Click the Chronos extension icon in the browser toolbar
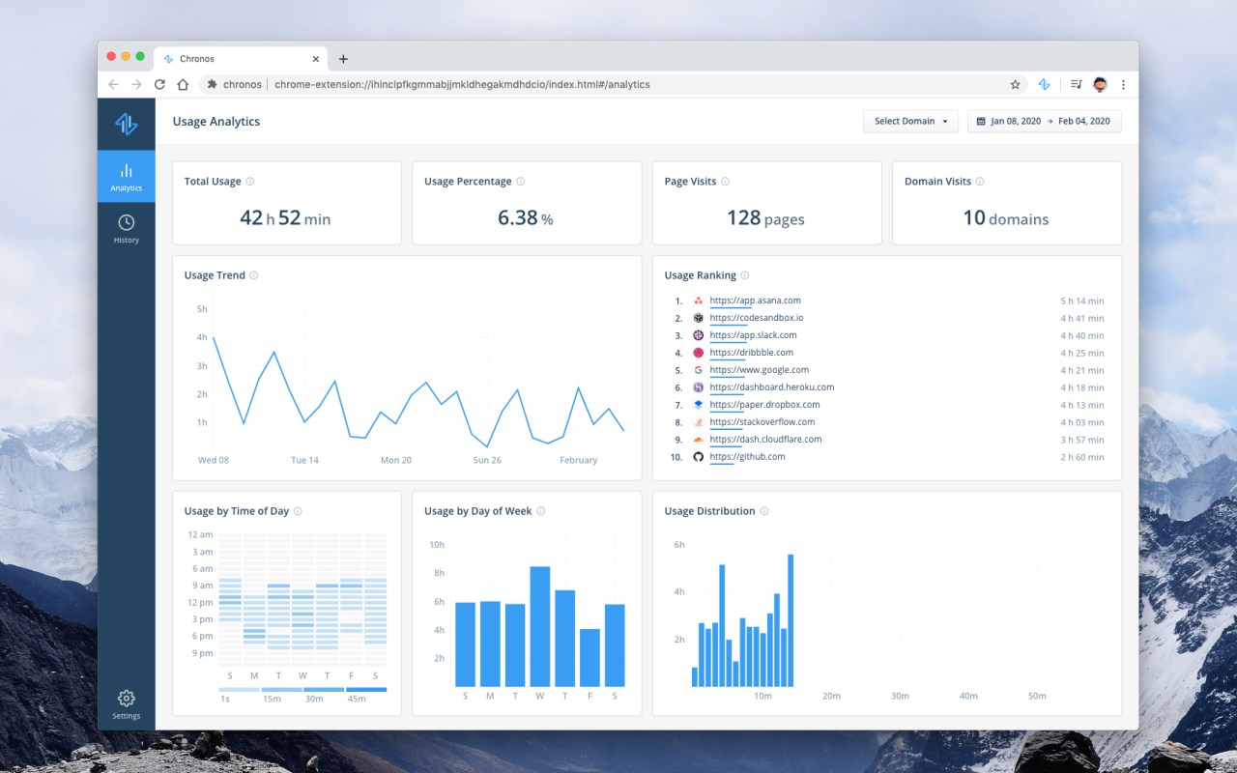The width and height of the screenshot is (1237, 773). click(x=1044, y=84)
